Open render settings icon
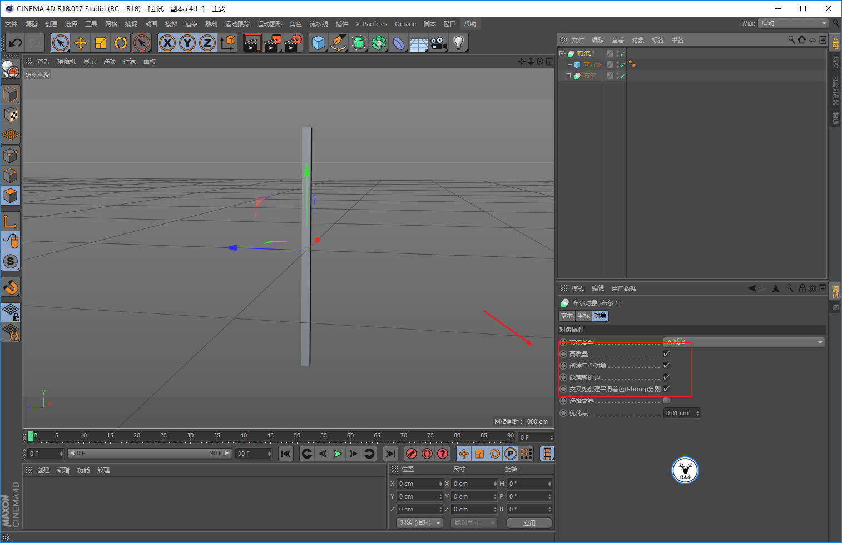The image size is (842, 543). (293, 43)
